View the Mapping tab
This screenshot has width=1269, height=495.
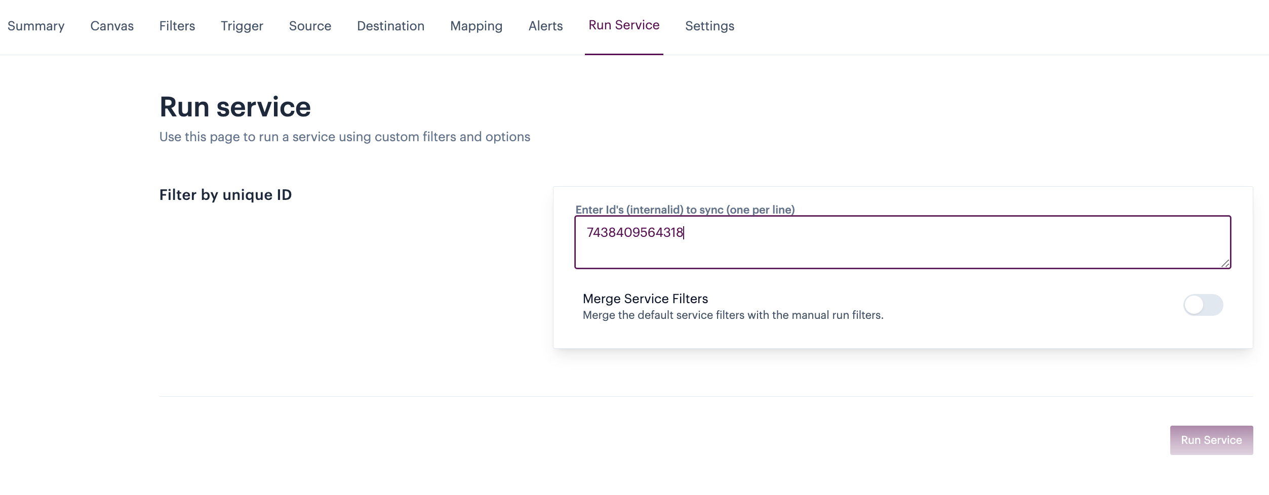476,26
